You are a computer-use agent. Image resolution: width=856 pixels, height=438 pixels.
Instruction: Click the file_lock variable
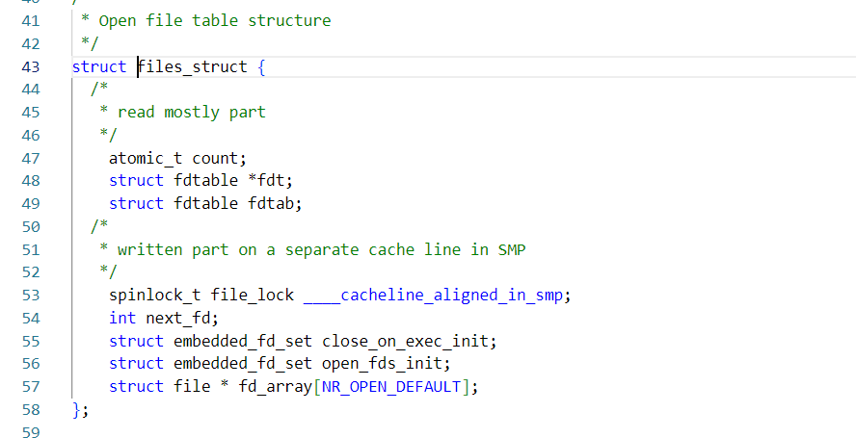253,295
